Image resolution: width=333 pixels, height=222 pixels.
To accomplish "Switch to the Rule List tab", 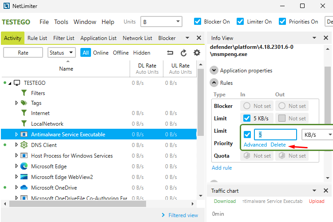I will (x=37, y=38).
